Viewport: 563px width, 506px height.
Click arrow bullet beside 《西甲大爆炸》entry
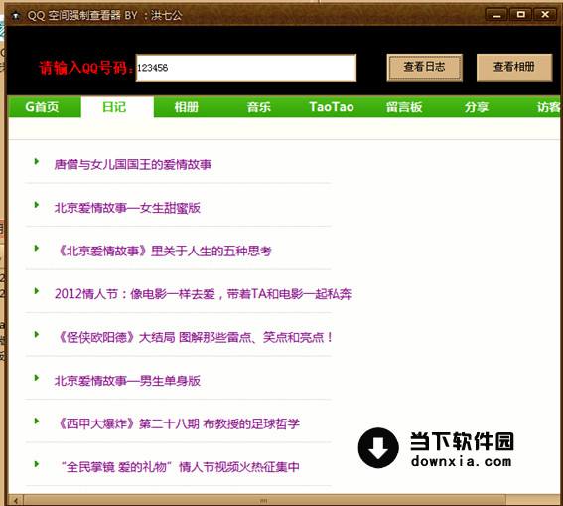click(x=37, y=421)
